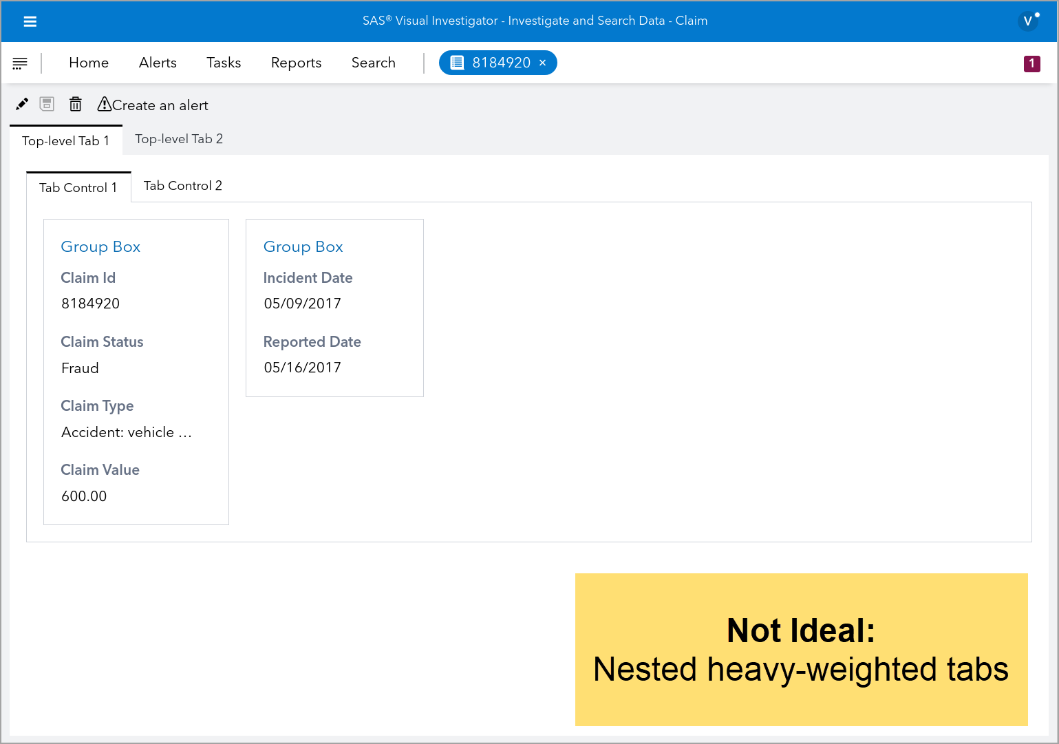
Task: Click the truncated Accident: vehicle claim type text
Action: click(x=126, y=432)
